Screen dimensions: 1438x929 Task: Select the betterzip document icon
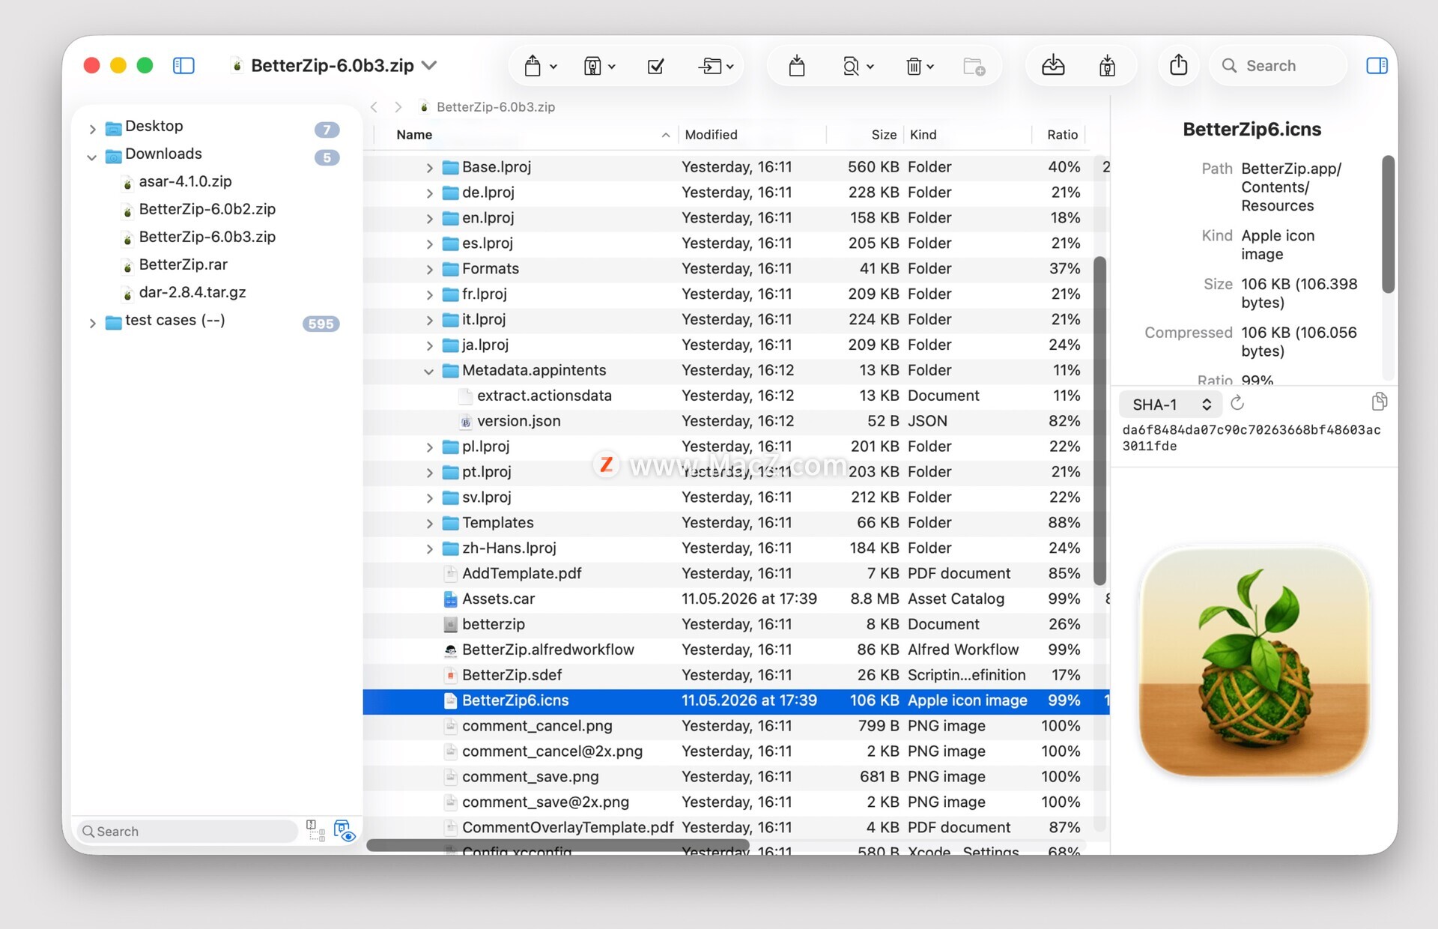click(450, 625)
